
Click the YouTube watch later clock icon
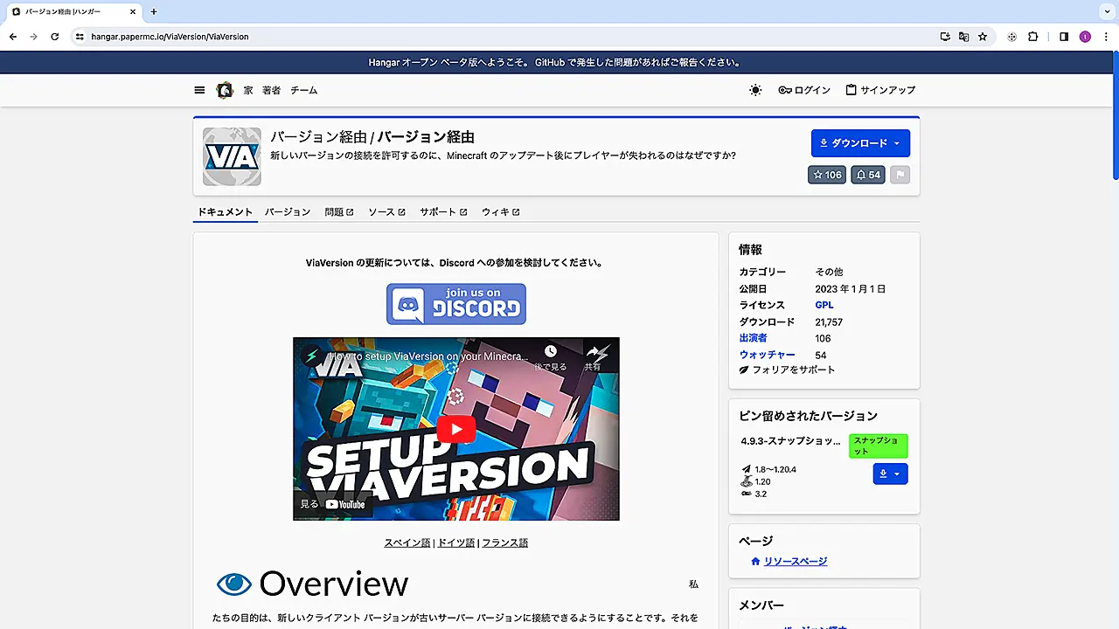point(551,353)
